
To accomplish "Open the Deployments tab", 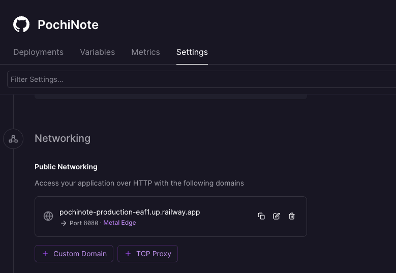I will (x=39, y=52).
